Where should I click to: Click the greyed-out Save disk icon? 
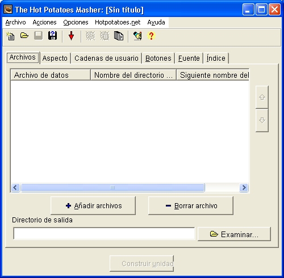point(38,36)
